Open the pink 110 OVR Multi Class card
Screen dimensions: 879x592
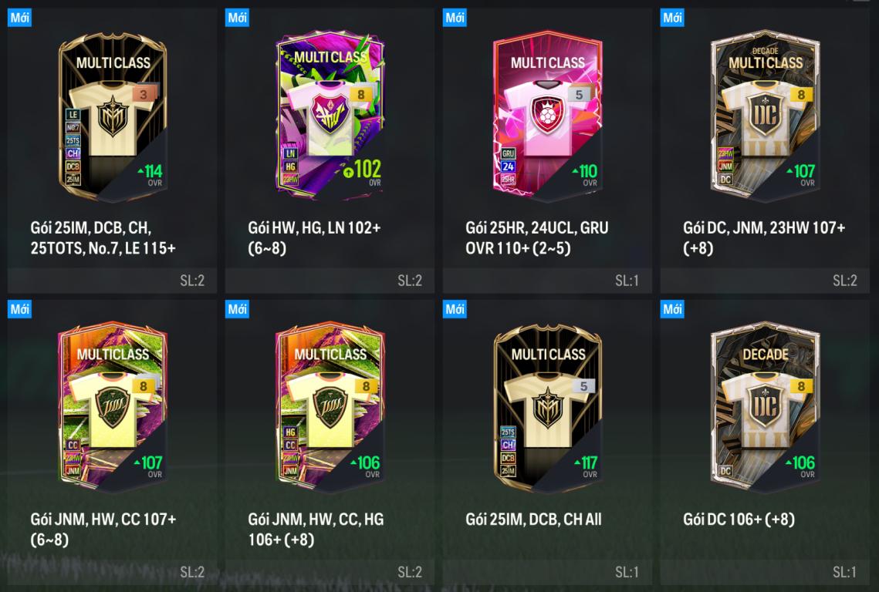click(547, 116)
